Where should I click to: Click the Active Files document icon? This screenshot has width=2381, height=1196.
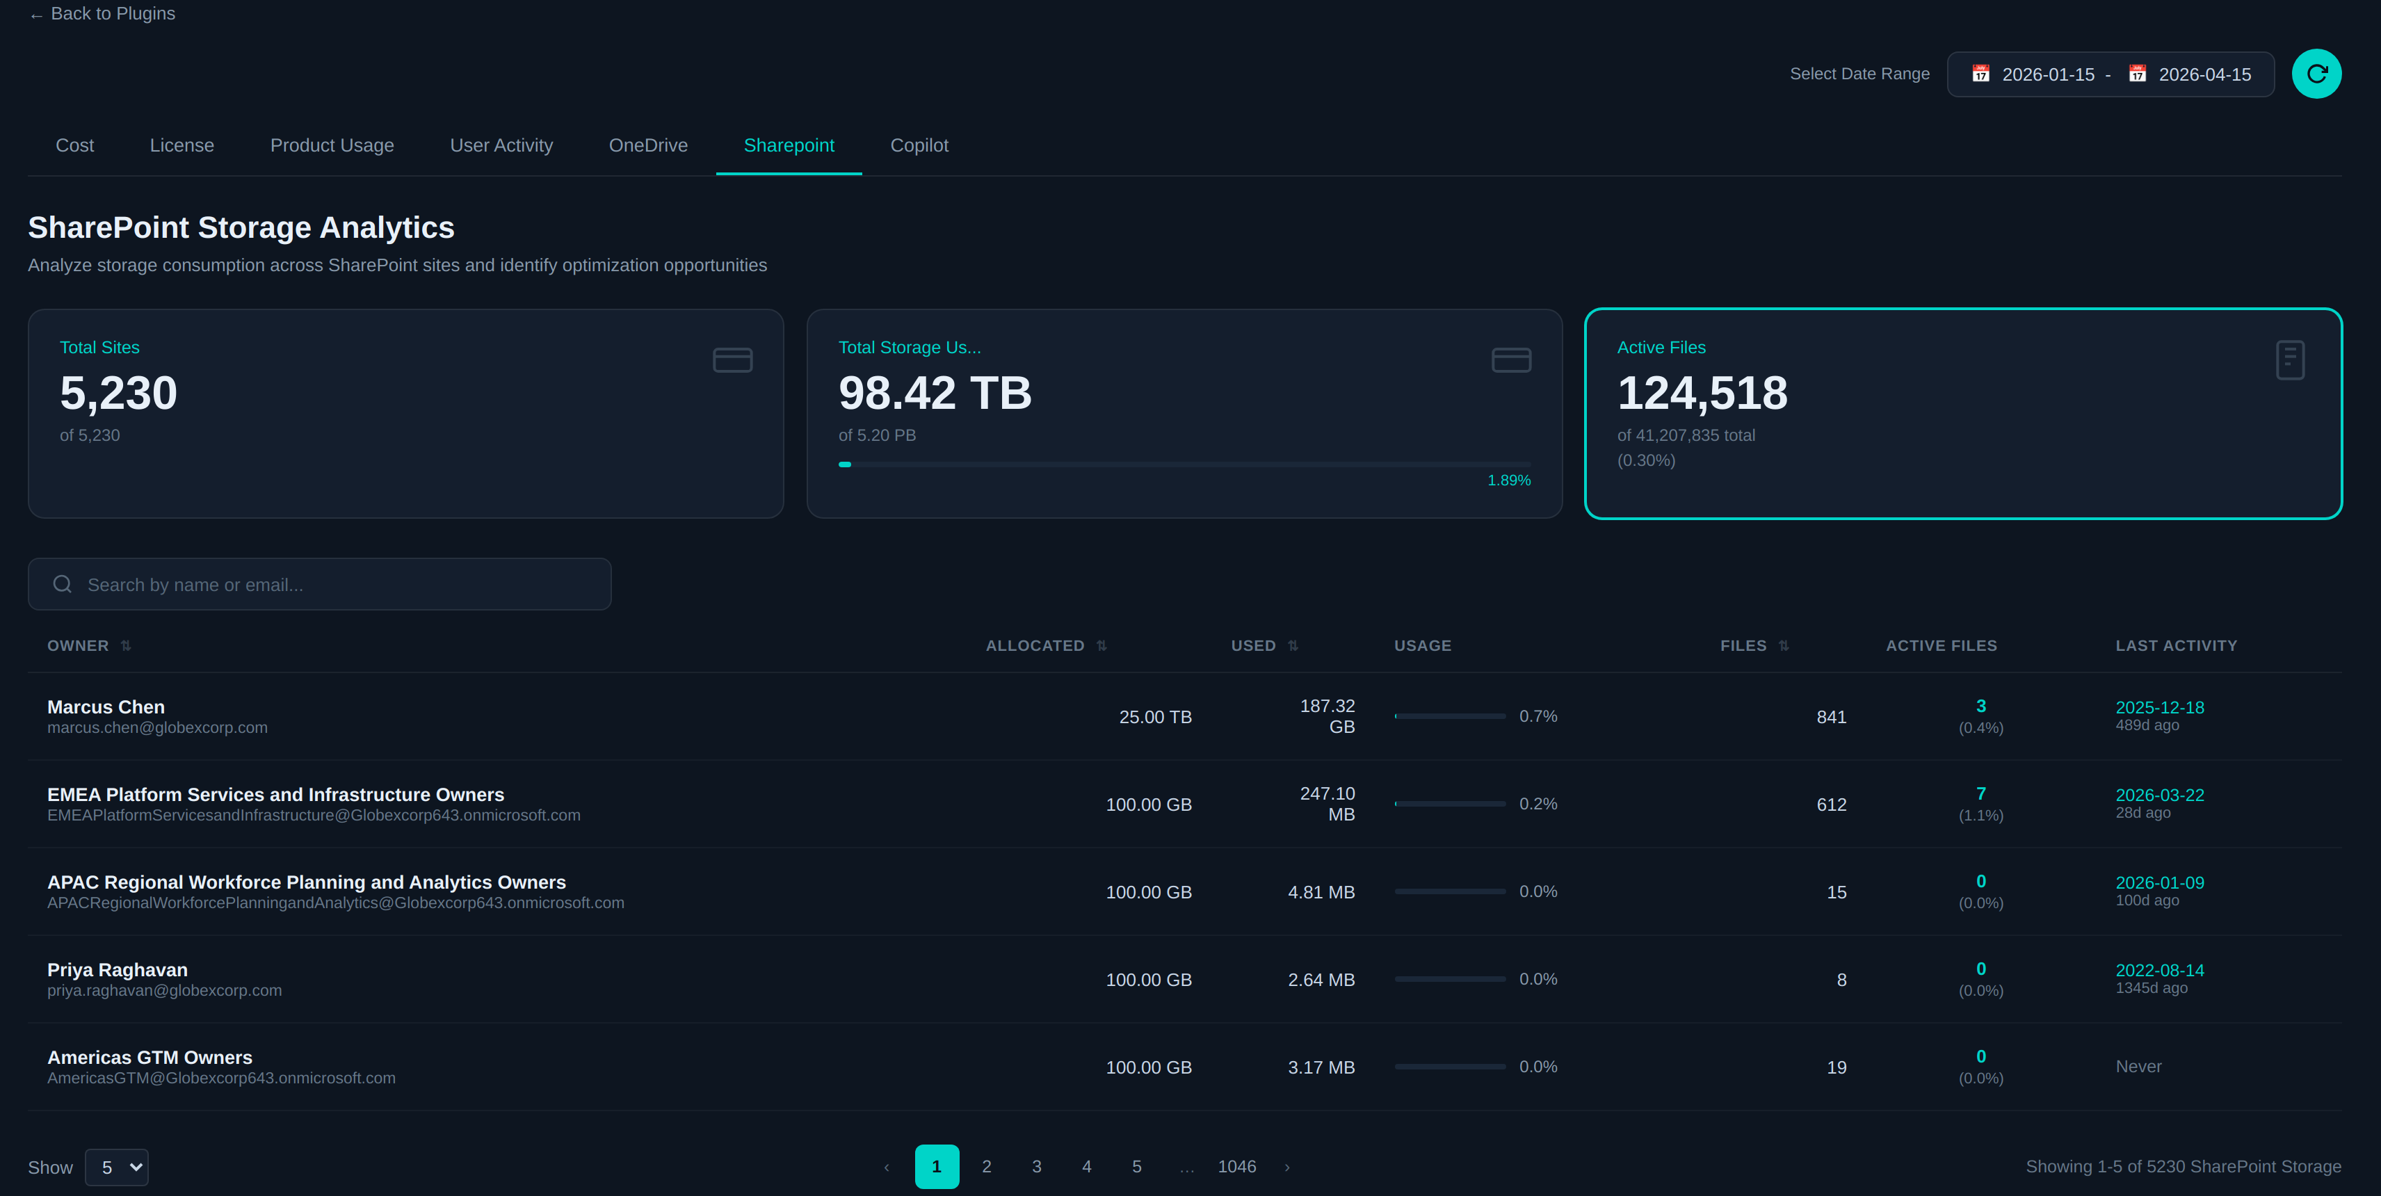click(x=2291, y=359)
